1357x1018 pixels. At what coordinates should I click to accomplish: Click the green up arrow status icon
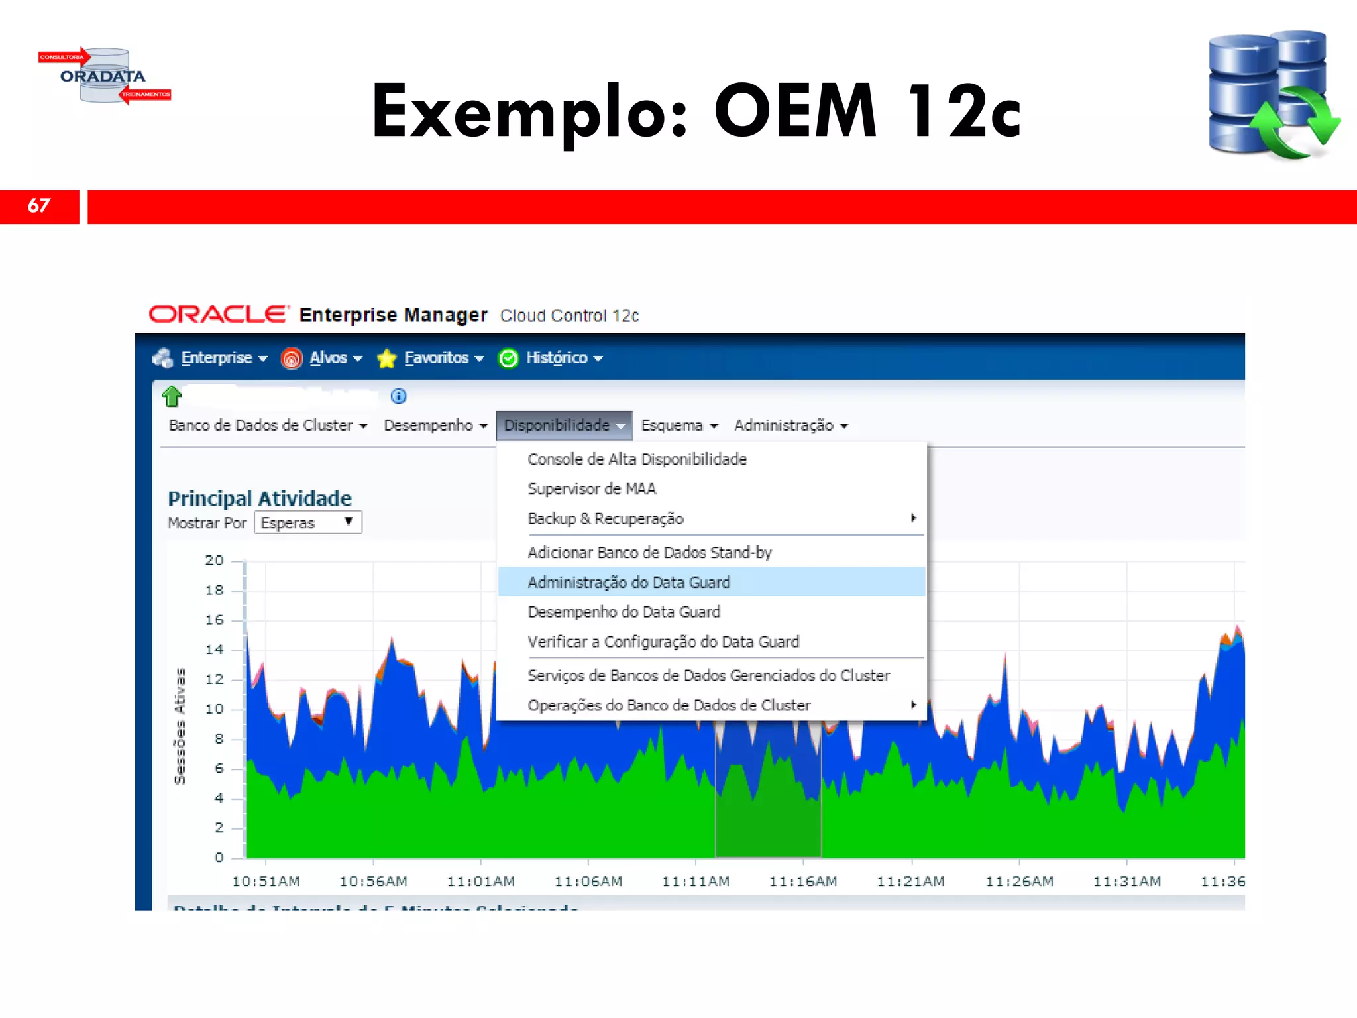pyautogui.click(x=172, y=396)
